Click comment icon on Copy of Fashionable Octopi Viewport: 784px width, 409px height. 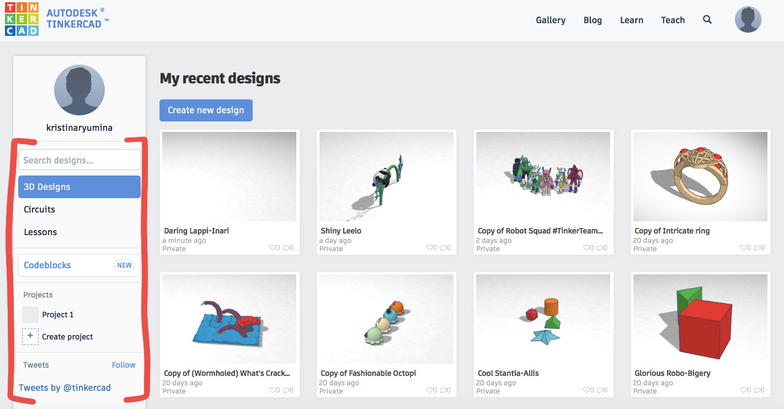click(x=444, y=390)
